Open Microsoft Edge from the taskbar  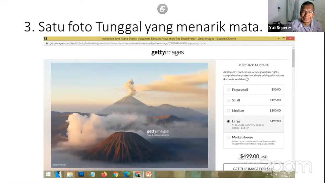click(127, 174)
